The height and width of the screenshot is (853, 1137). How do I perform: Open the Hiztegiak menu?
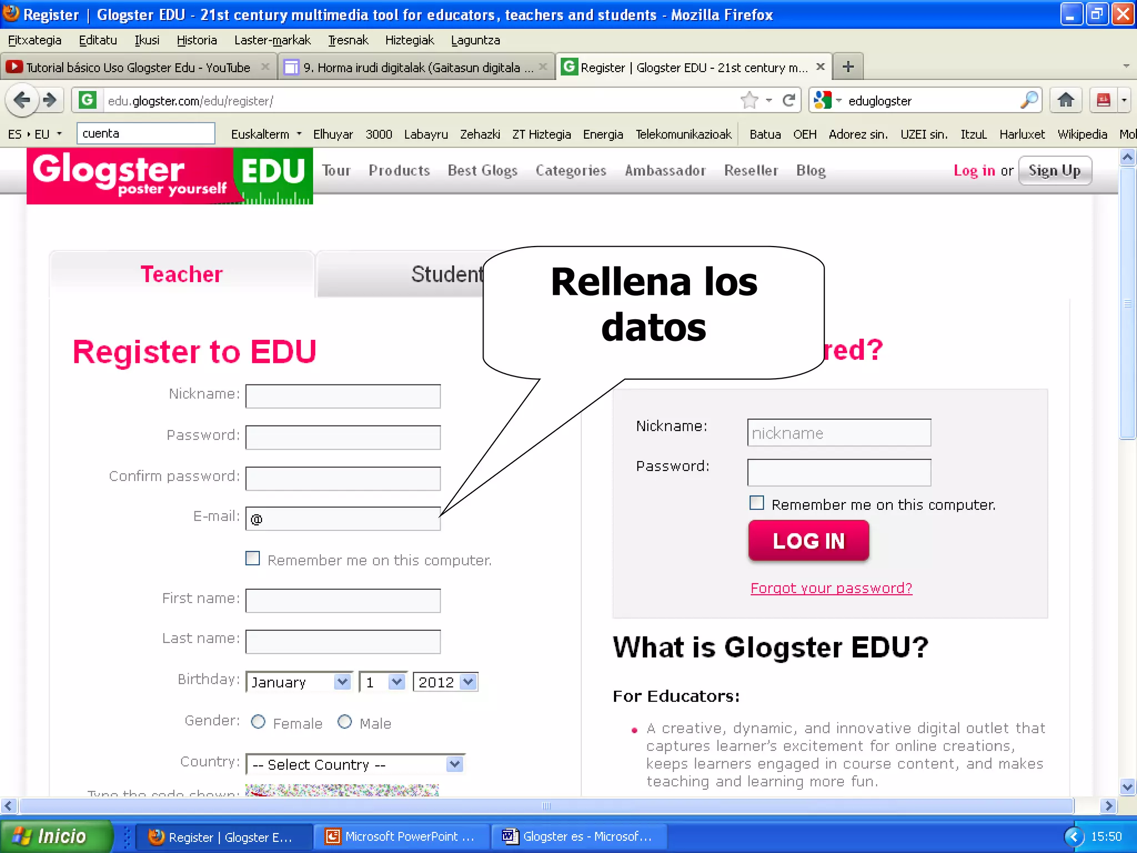pyautogui.click(x=409, y=40)
